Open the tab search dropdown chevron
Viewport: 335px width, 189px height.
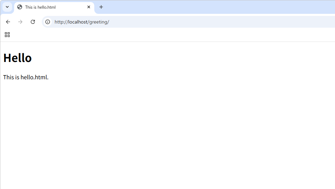(7, 7)
